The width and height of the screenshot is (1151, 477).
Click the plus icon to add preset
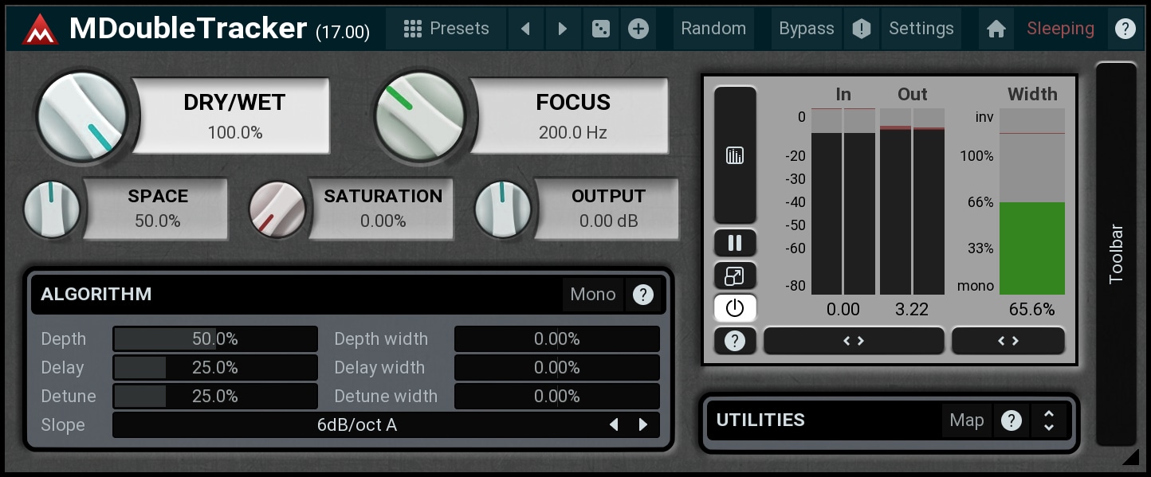(638, 29)
